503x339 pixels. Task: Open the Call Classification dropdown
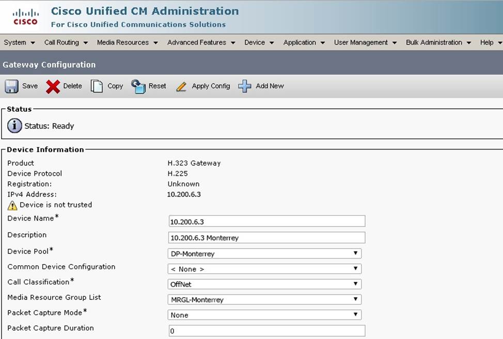264,284
